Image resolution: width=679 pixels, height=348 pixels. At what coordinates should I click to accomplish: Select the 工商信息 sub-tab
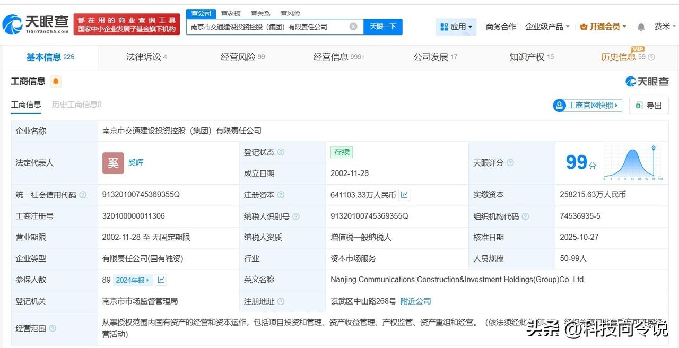click(26, 105)
